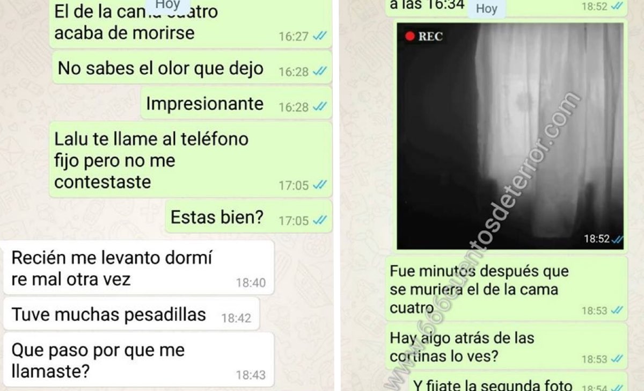Click double check on photo timestamp 18:52
644x391 pixels.
pyautogui.click(x=617, y=239)
